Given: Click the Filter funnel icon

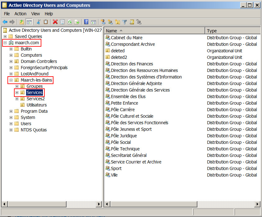Looking at the screenshot, I should 125,22.
